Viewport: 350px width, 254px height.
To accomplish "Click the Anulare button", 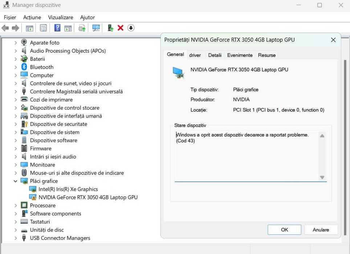I will pyautogui.click(x=321, y=230).
